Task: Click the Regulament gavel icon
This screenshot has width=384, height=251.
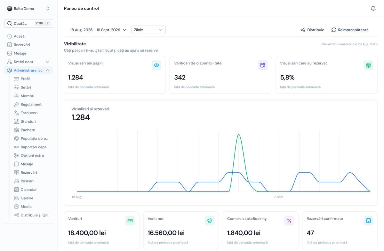Action: pos(17,104)
